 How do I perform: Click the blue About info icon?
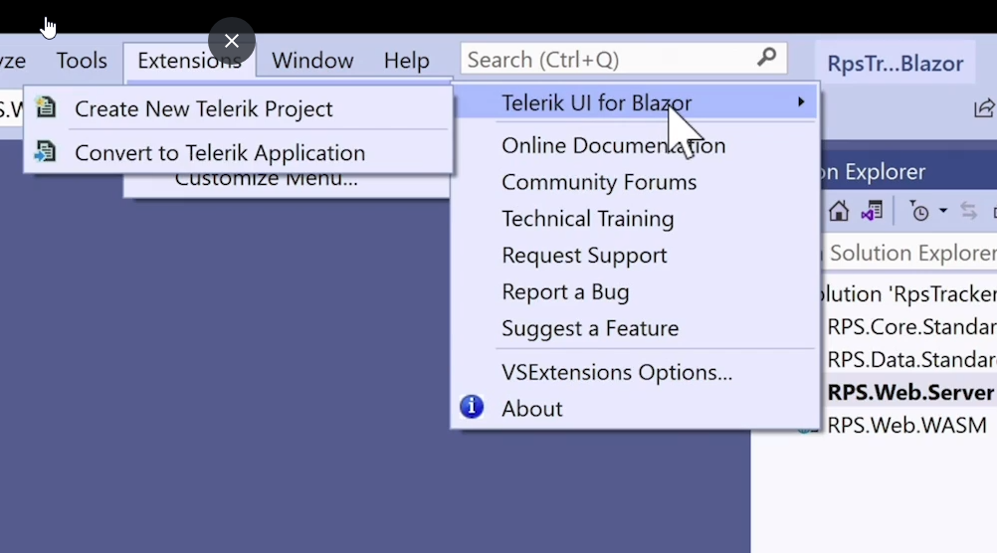pyautogui.click(x=472, y=407)
